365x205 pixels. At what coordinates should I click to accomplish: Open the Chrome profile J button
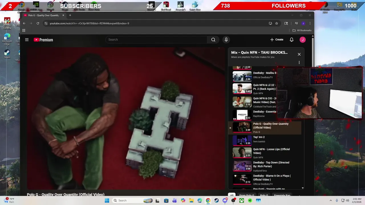coord(303,23)
